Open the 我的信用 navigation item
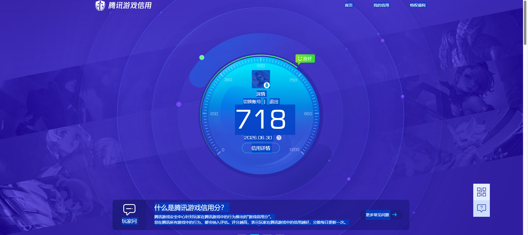Screen dimensions: 528x235 [x=381, y=5]
